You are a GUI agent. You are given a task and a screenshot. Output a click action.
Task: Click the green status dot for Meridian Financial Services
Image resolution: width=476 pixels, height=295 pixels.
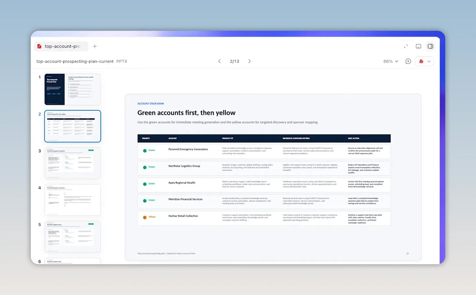[x=145, y=201]
